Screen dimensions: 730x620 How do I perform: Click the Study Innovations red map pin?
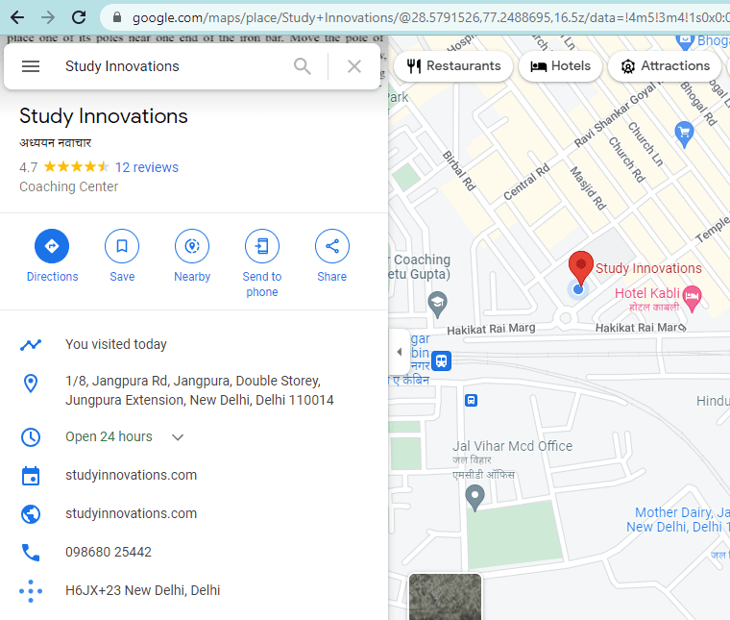pos(580,266)
